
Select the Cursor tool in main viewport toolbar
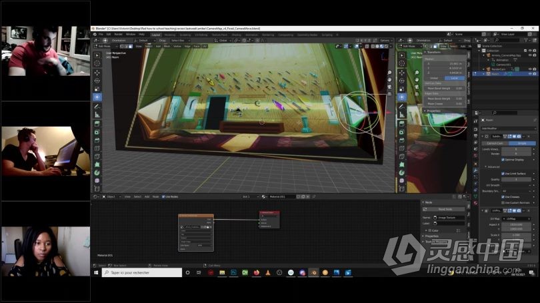point(97,64)
